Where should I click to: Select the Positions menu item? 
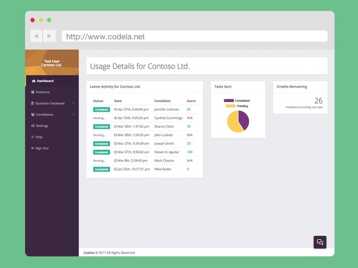tap(43, 92)
